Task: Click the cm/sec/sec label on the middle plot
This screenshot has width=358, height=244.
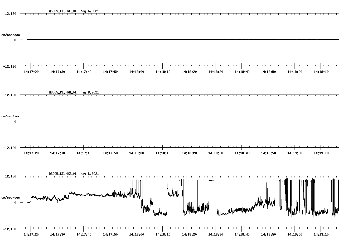Action: click(x=11, y=116)
